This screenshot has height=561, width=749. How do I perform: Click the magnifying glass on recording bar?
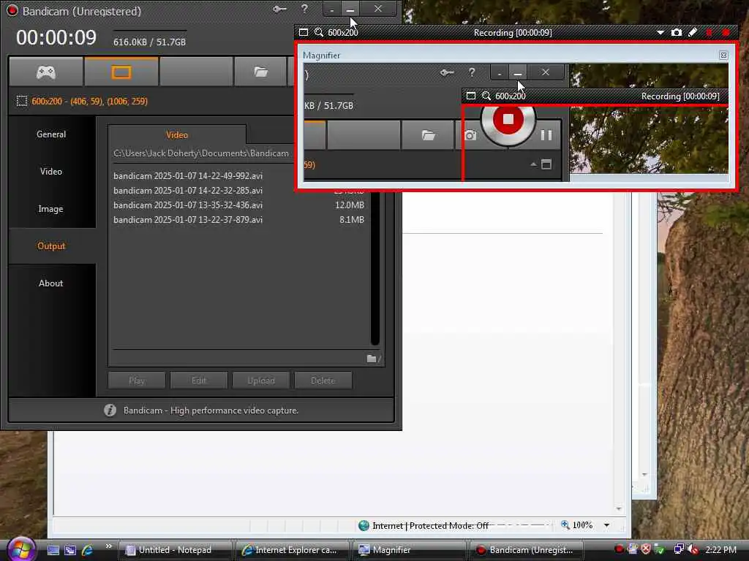click(319, 32)
